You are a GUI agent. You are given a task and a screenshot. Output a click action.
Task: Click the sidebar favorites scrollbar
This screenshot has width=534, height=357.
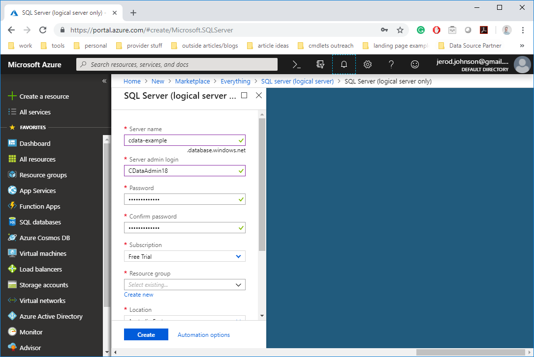pyautogui.click(x=107, y=225)
